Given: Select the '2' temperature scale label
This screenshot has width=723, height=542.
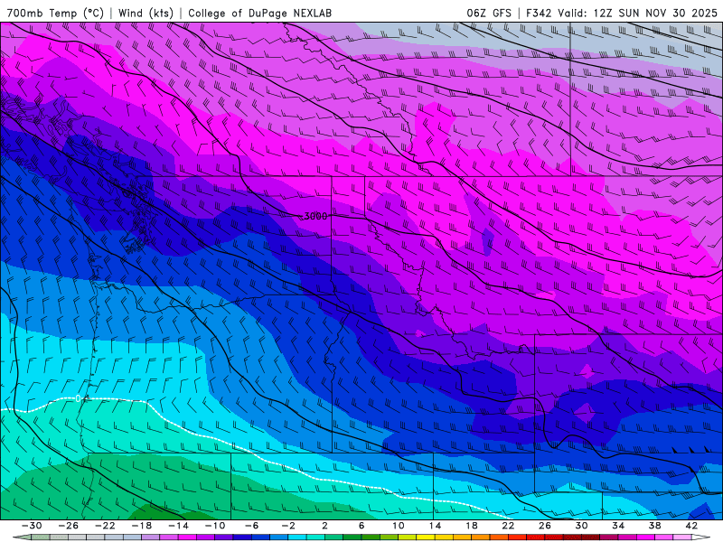Looking at the screenshot, I should point(324,526).
